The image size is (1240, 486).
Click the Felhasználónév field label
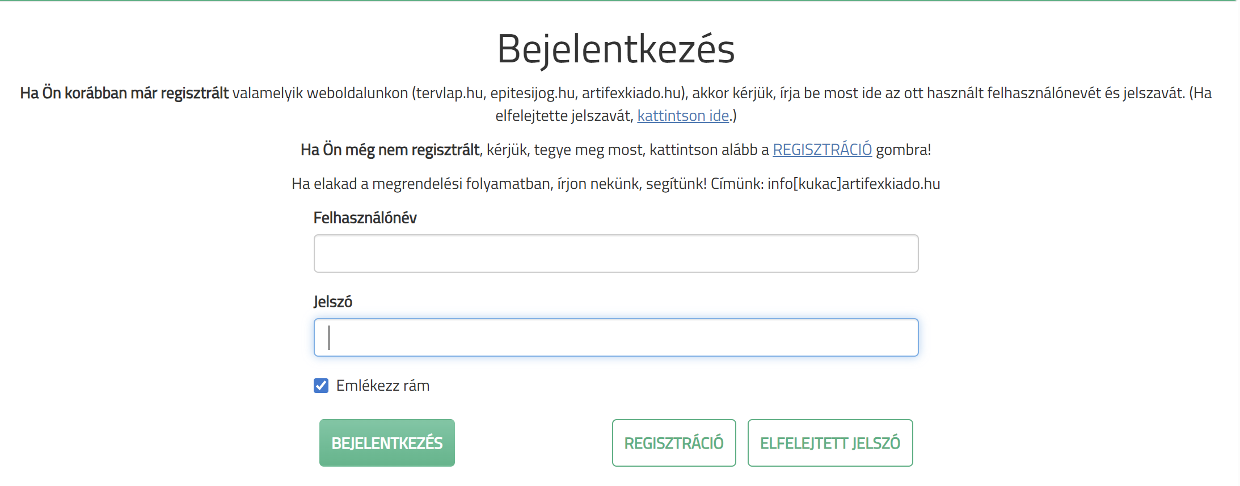[365, 218]
